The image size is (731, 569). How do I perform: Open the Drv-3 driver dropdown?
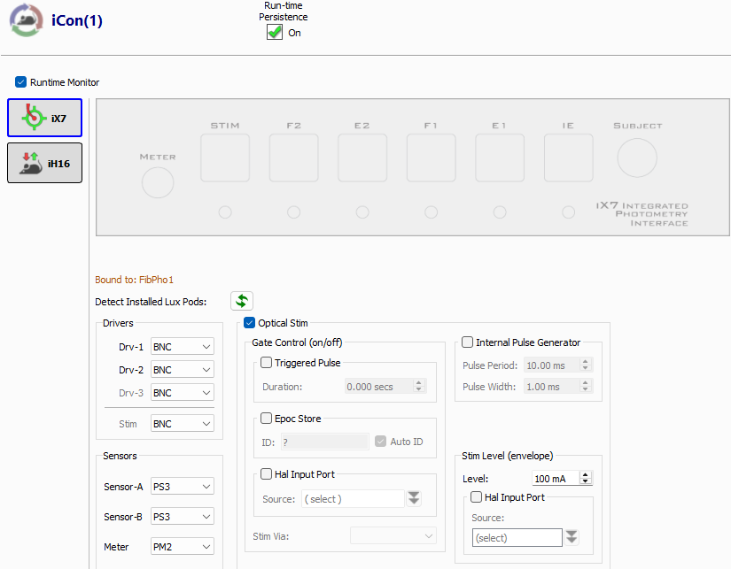[183, 393]
